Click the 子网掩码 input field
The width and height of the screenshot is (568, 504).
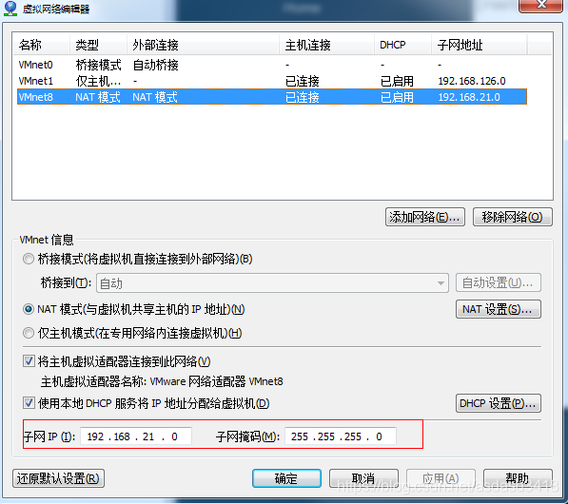pyautogui.click(x=341, y=436)
